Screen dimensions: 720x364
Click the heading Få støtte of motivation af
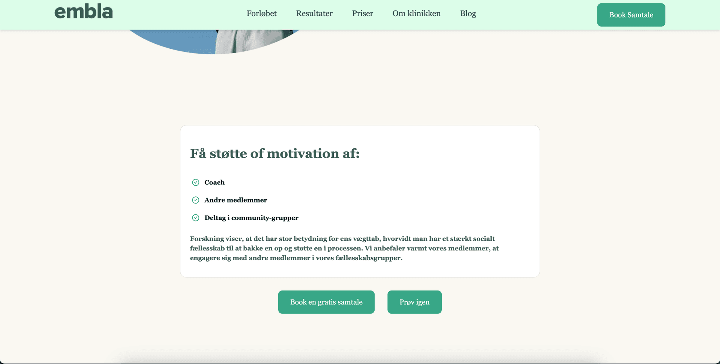pyautogui.click(x=274, y=154)
